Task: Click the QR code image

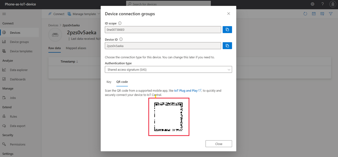Action: 169,117
